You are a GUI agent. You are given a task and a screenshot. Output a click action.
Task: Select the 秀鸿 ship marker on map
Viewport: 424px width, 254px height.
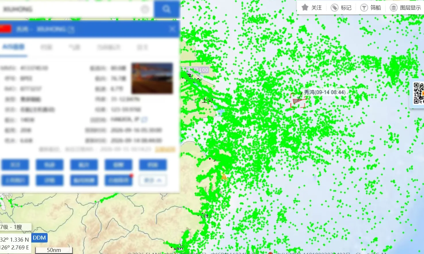298,101
